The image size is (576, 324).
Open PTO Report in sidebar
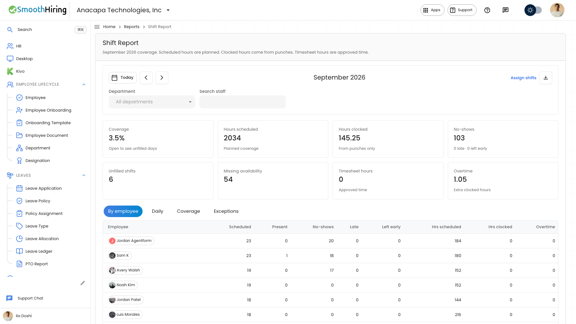pos(36,264)
